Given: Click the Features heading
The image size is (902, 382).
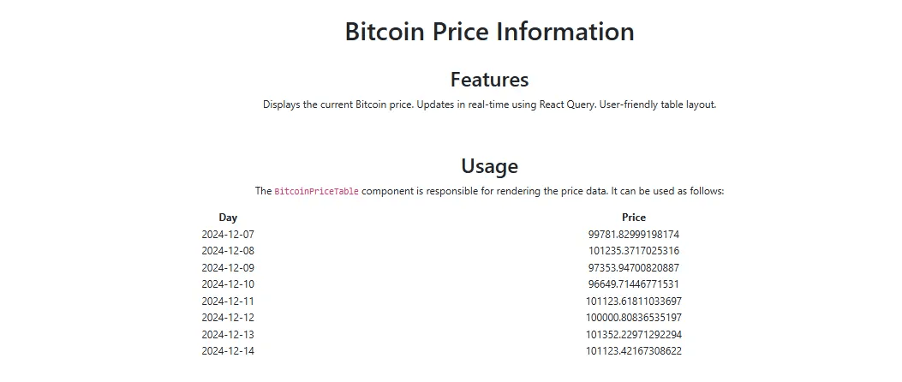Looking at the screenshot, I should [489, 80].
